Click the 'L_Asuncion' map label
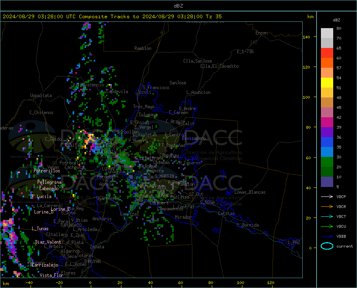The width and height of the screenshot is (357, 288). pyautogui.click(x=198, y=92)
